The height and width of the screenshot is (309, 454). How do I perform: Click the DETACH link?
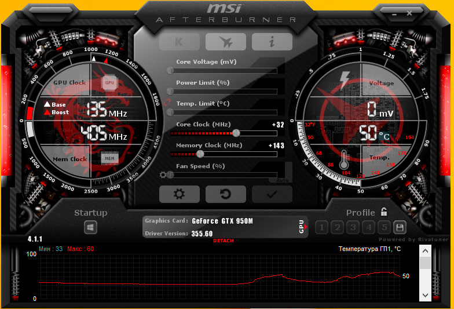[224, 241]
